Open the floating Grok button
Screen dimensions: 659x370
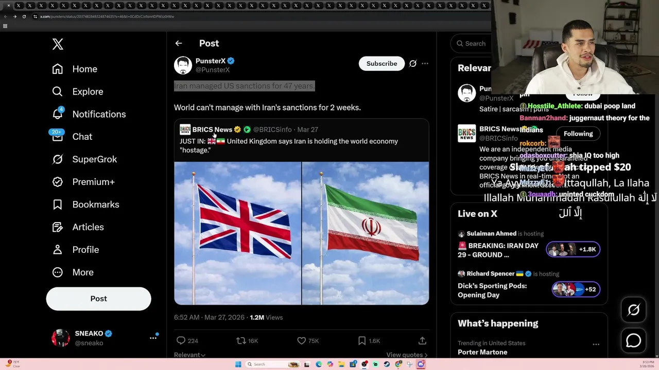(633, 310)
